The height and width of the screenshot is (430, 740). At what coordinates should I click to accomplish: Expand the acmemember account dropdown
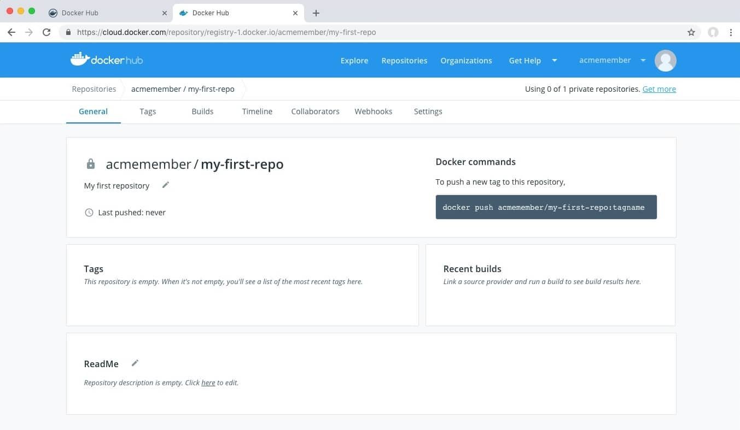point(643,60)
